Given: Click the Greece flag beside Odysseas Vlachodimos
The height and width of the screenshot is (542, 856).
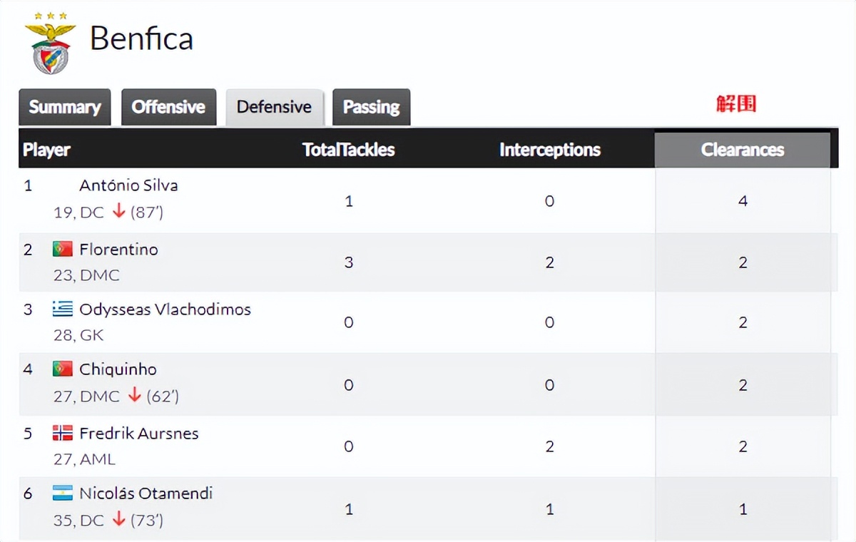Looking at the screenshot, I should pyautogui.click(x=63, y=309).
